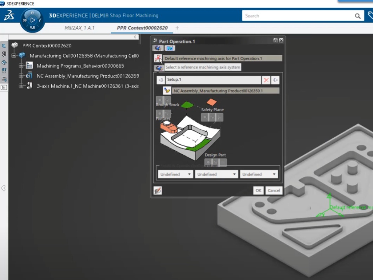The image size is (373, 280).
Task: Click the left-edge chevron near screen middle
Action: tap(3, 188)
